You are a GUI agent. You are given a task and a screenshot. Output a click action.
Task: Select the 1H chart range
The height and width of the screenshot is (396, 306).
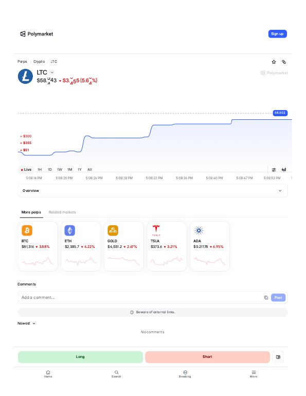40,170
